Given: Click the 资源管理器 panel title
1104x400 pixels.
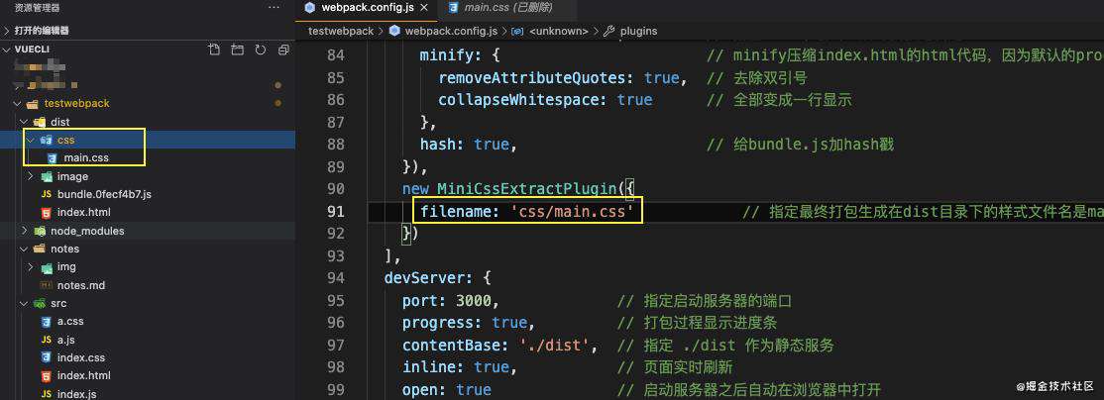Looking at the screenshot, I should [38, 8].
